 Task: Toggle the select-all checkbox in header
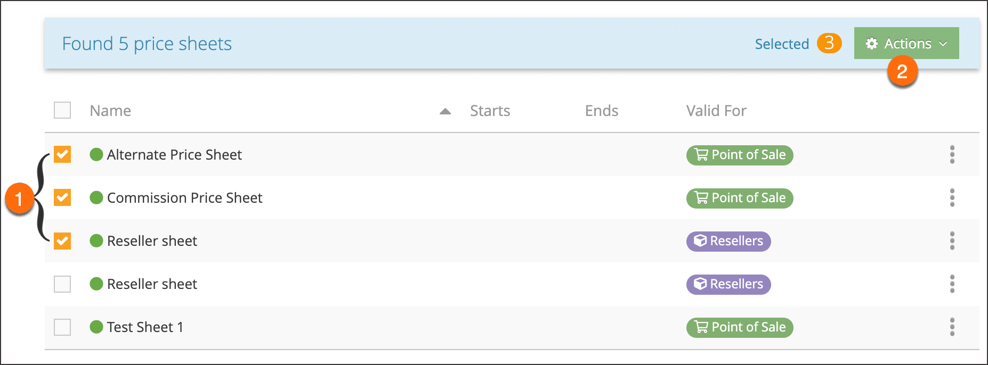tap(62, 110)
